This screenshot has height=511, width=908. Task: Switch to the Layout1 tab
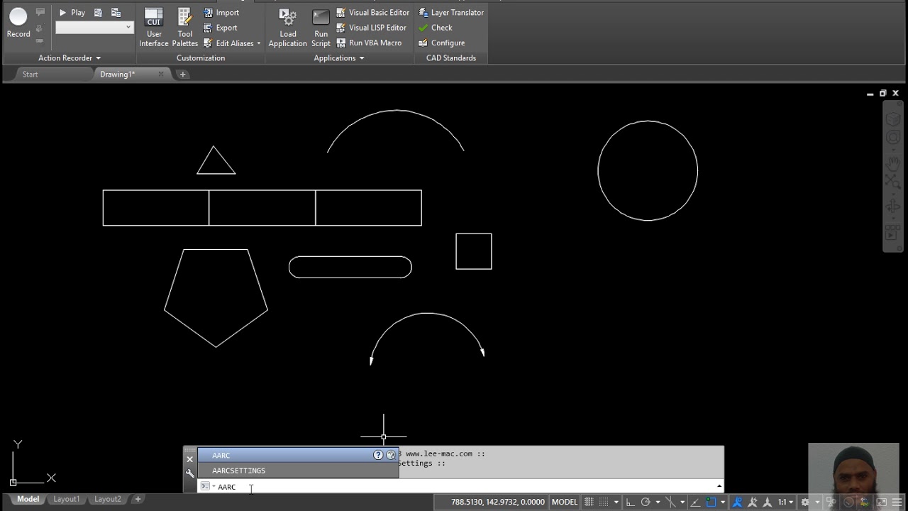click(x=67, y=499)
